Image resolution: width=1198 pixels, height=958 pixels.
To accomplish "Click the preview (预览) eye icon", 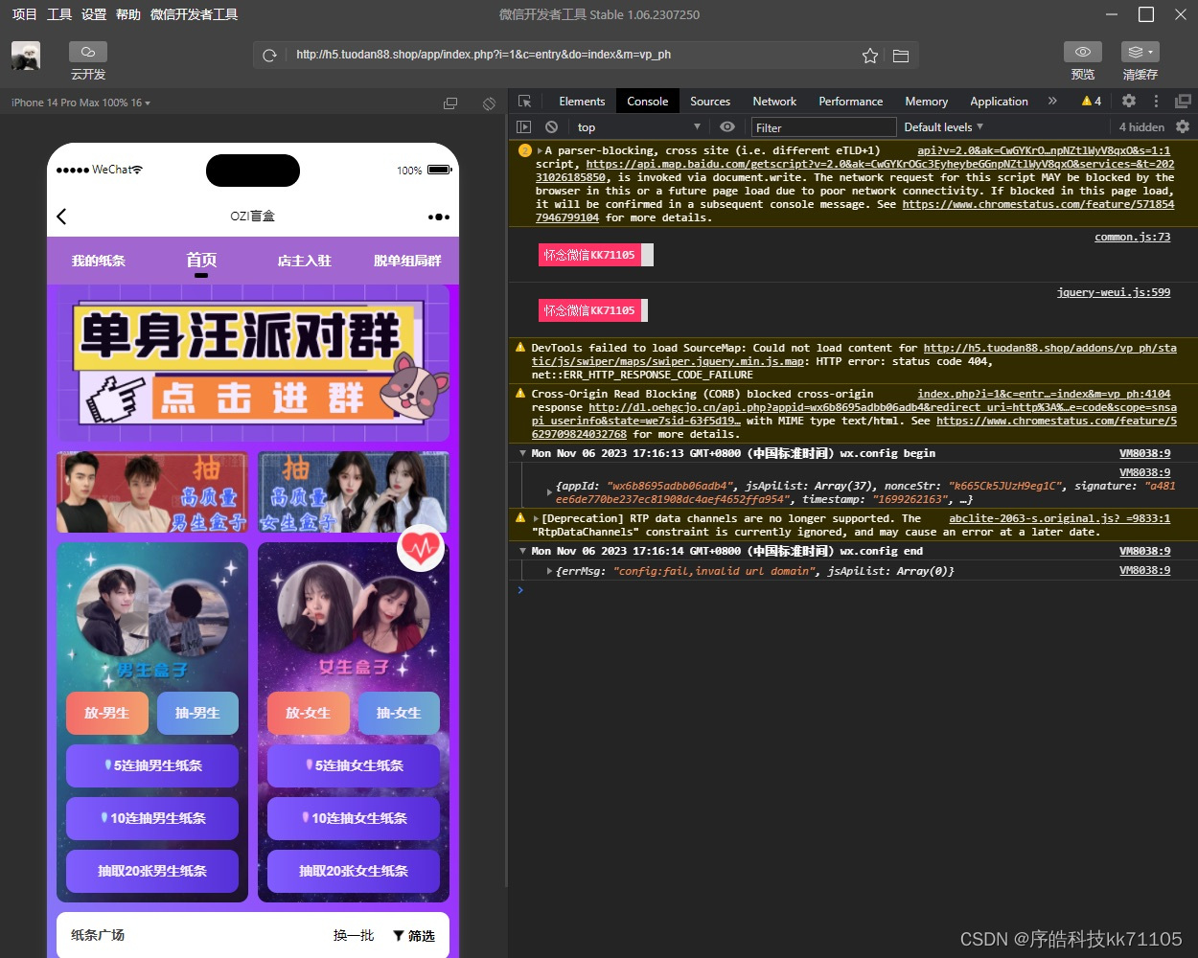I will [1083, 52].
